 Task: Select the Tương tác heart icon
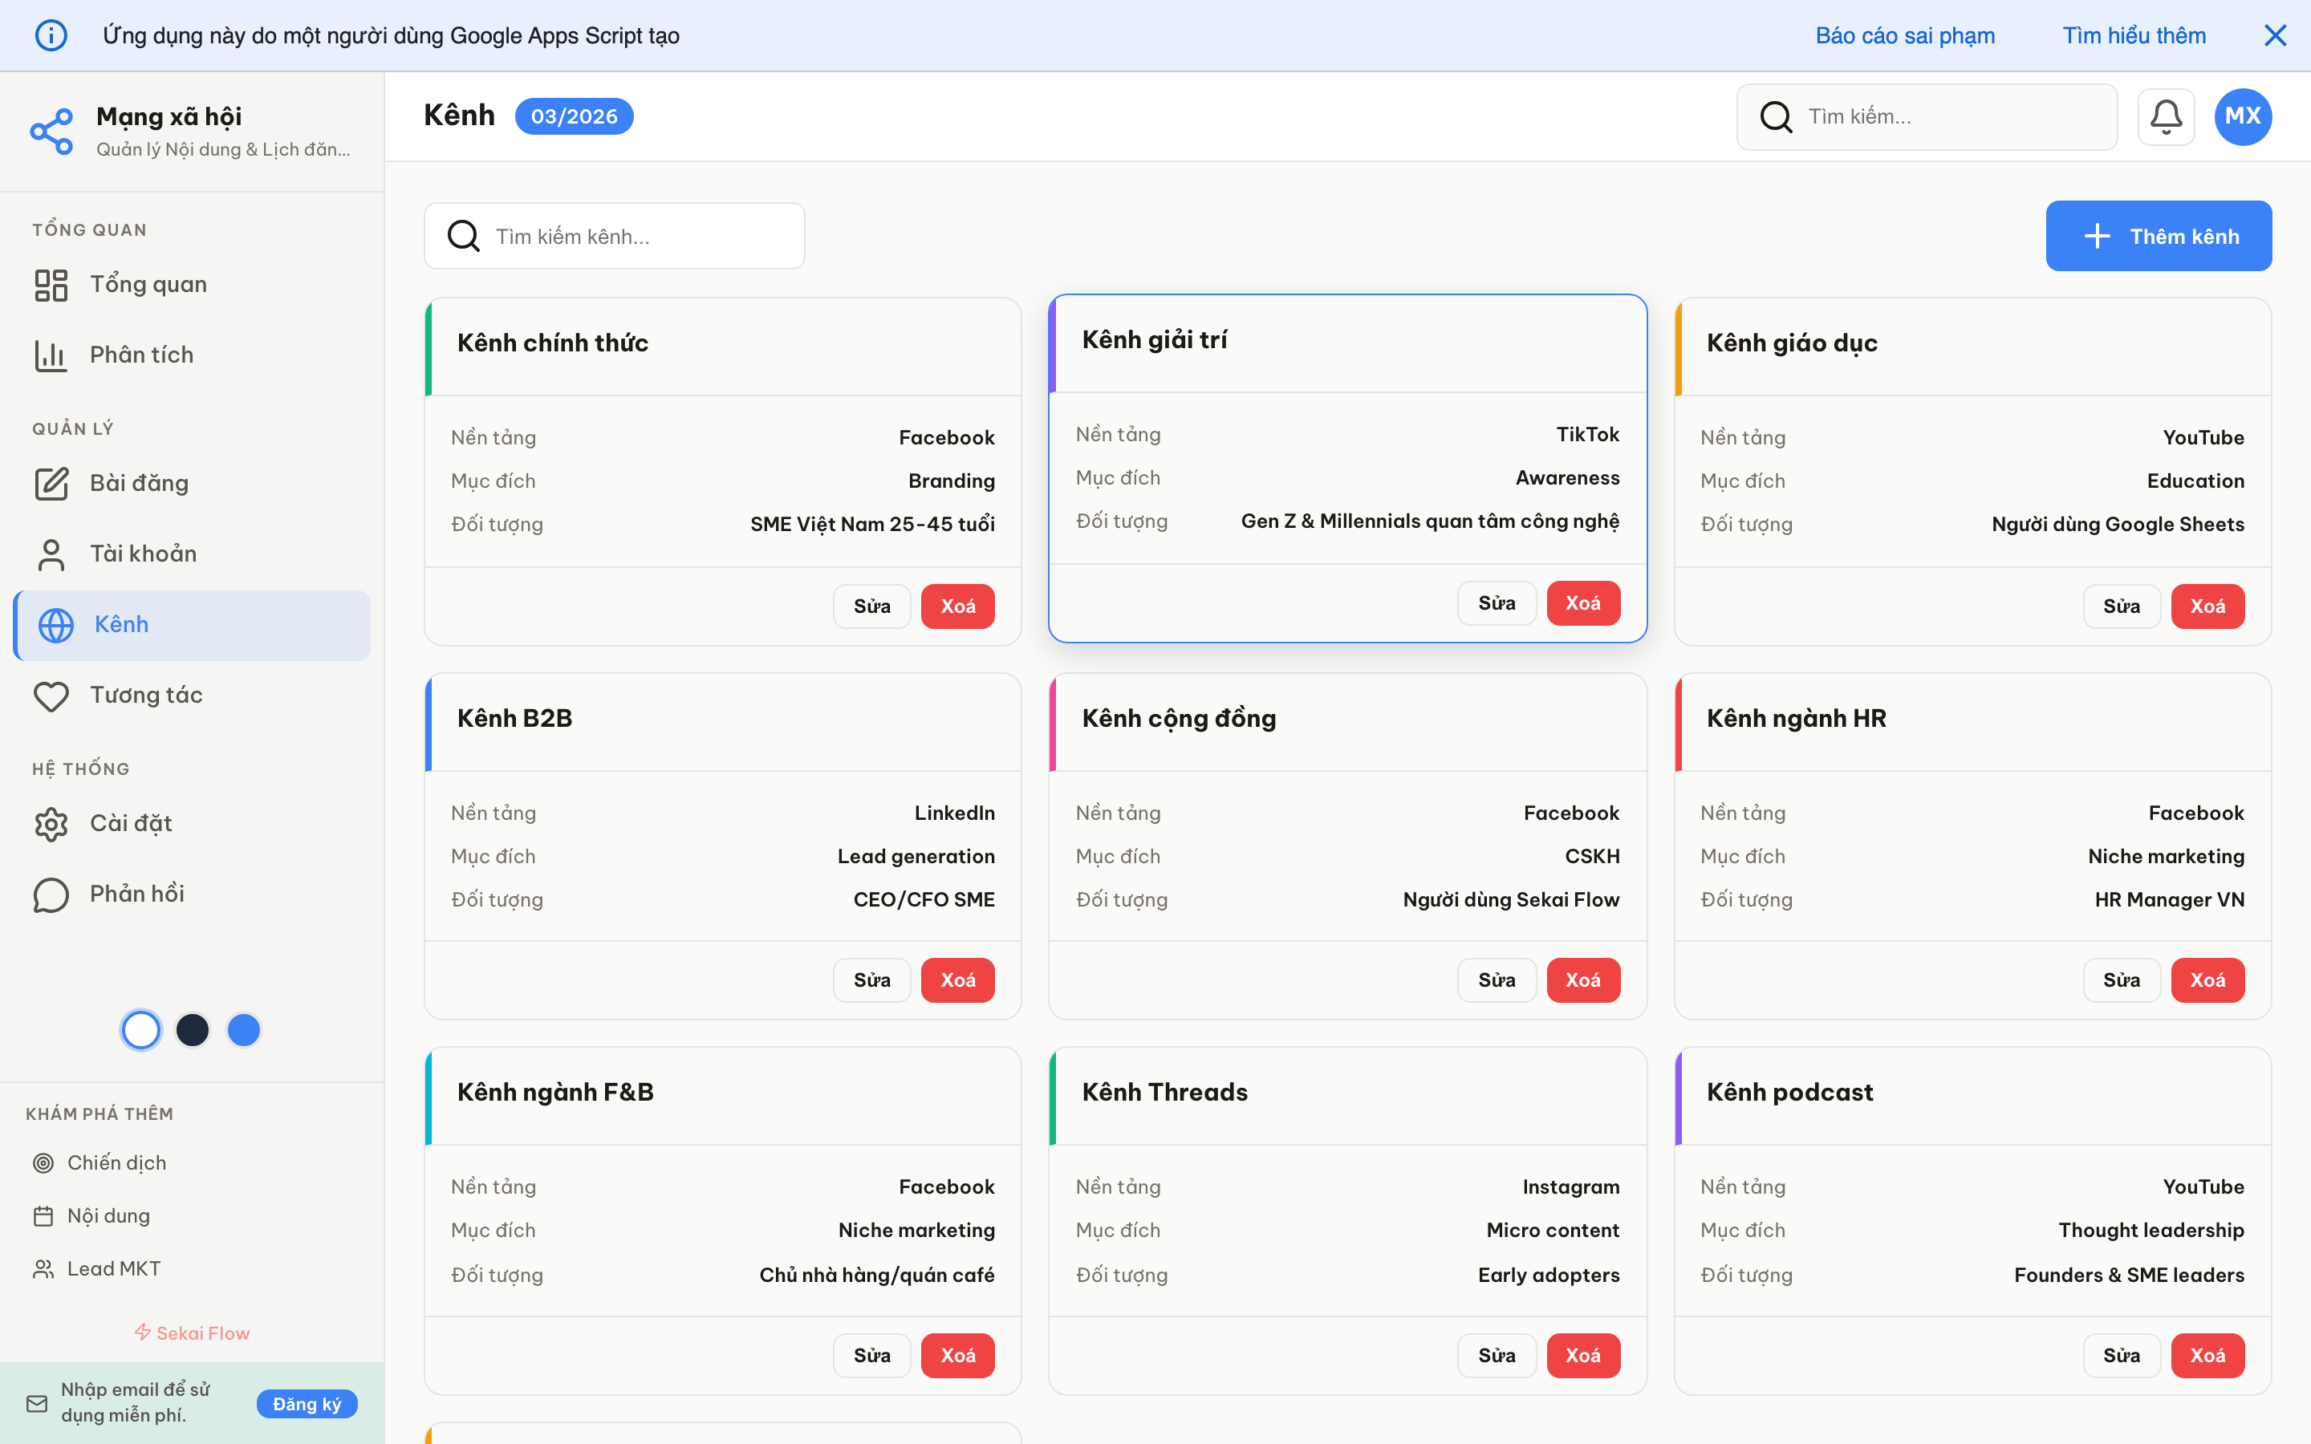[51, 696]
